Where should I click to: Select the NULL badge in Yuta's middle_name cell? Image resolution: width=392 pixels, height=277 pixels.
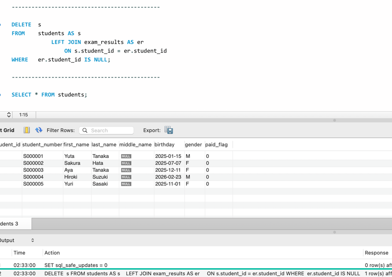(125, 156)
